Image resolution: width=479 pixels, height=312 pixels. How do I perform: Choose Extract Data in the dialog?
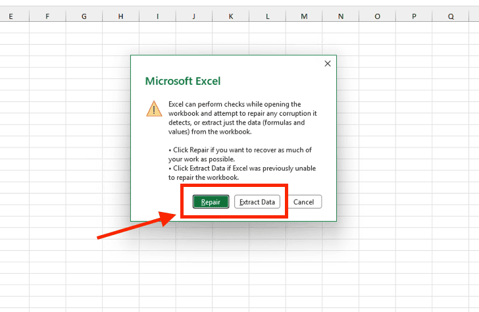257,201
